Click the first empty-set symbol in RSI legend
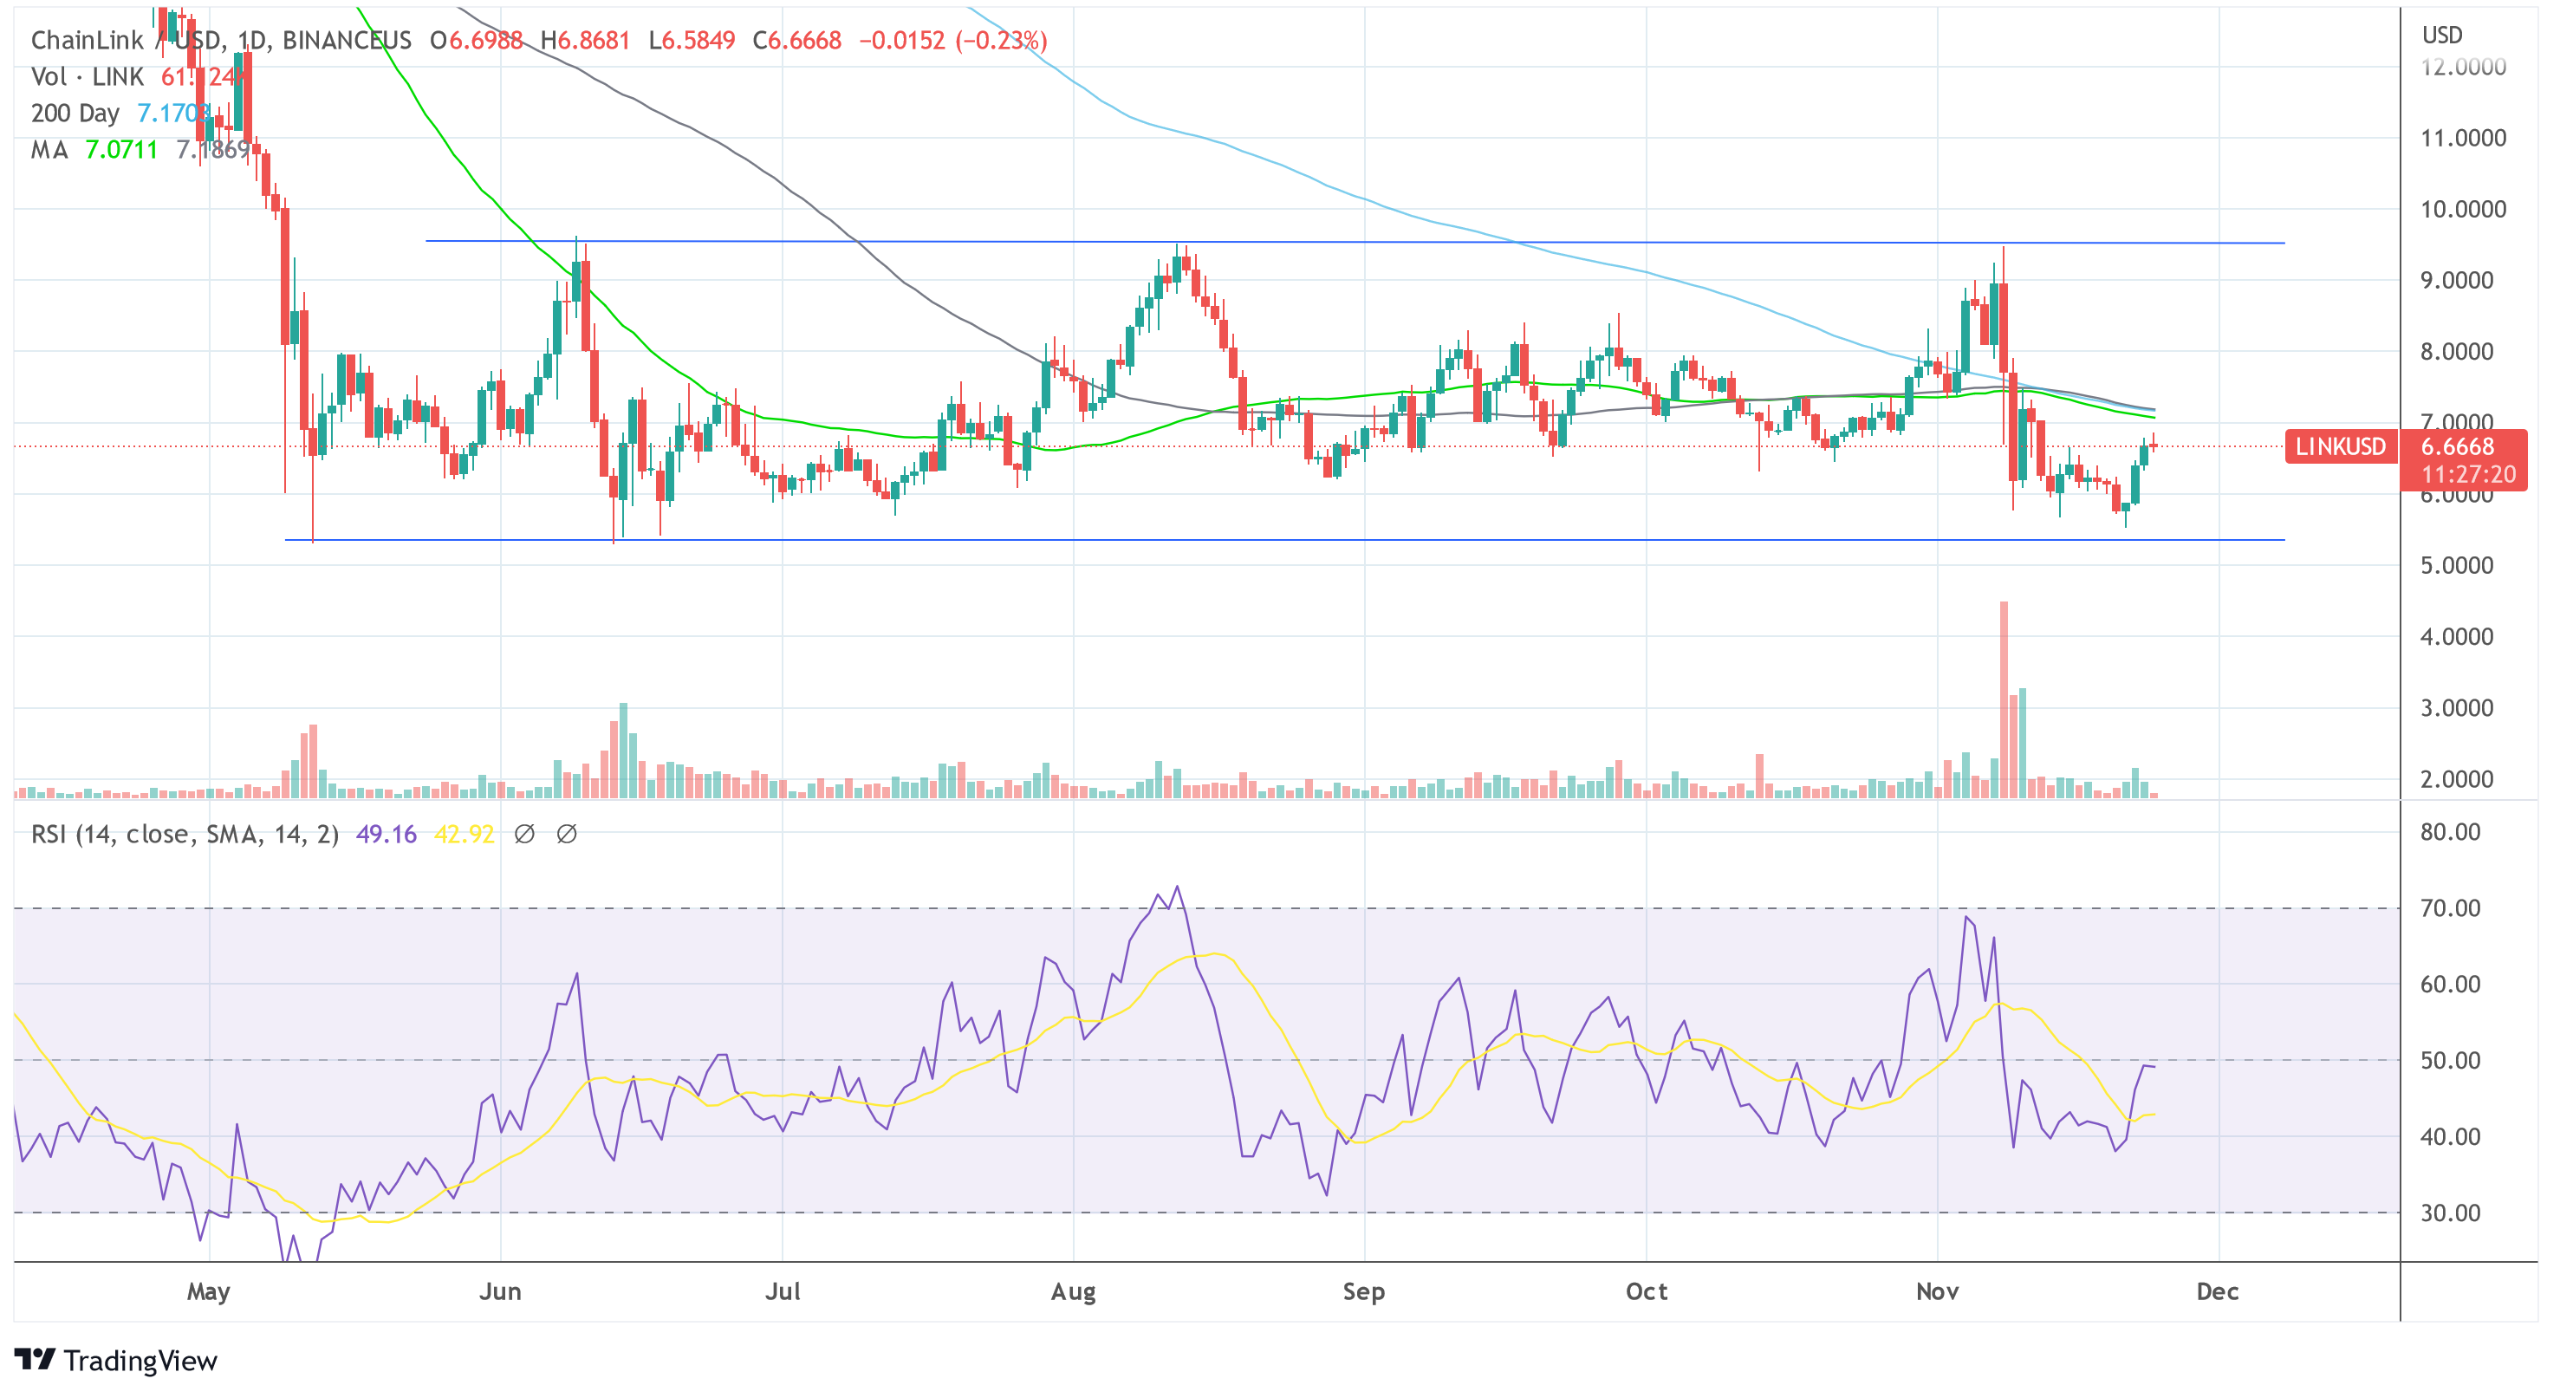The image size is (2560, 1398). (524, 835)
